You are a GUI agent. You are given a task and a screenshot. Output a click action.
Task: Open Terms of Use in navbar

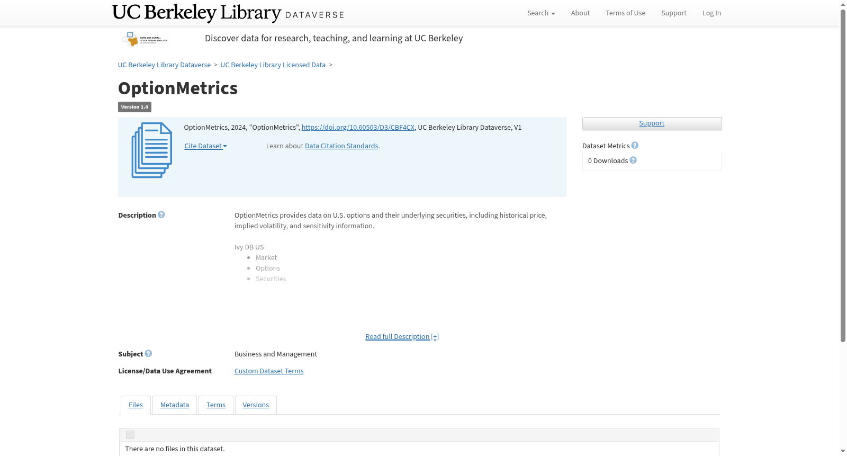click(625, 13)
